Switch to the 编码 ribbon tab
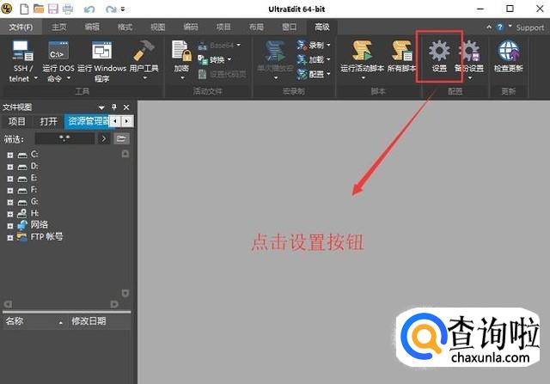The image size is (550, 384). 191,27
